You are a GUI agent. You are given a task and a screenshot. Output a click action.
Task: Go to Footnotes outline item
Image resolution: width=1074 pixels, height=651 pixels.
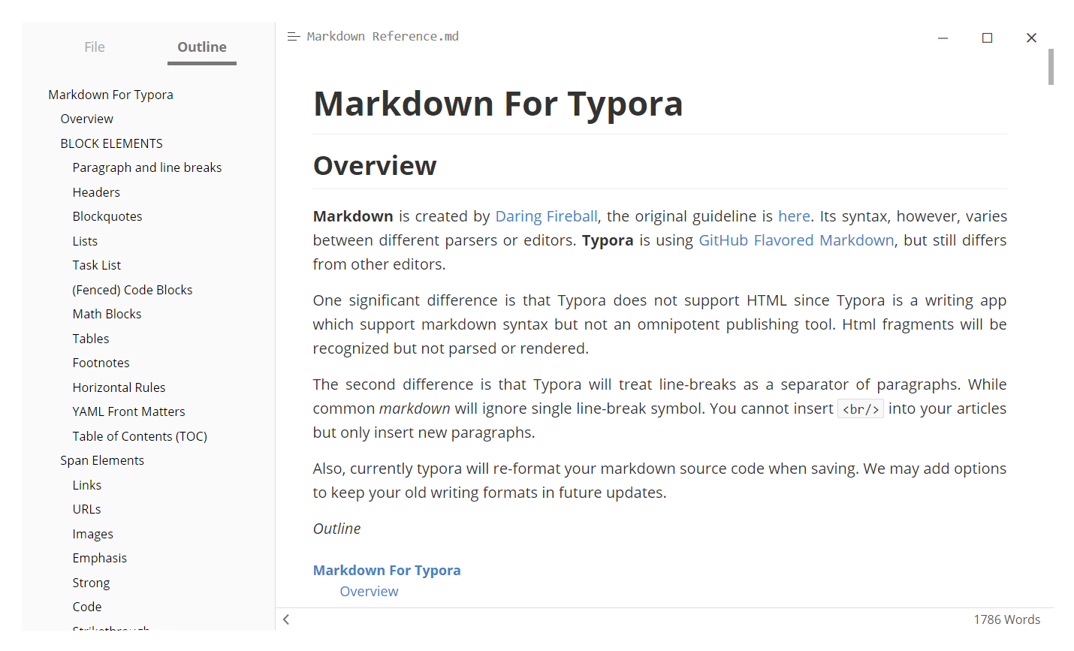(101, 363)
